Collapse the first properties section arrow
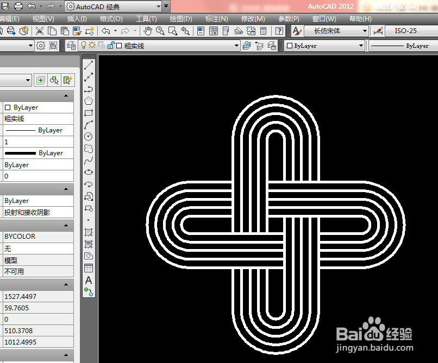The image size is (438, 363). pyautogui.click(x=66, y=95)
